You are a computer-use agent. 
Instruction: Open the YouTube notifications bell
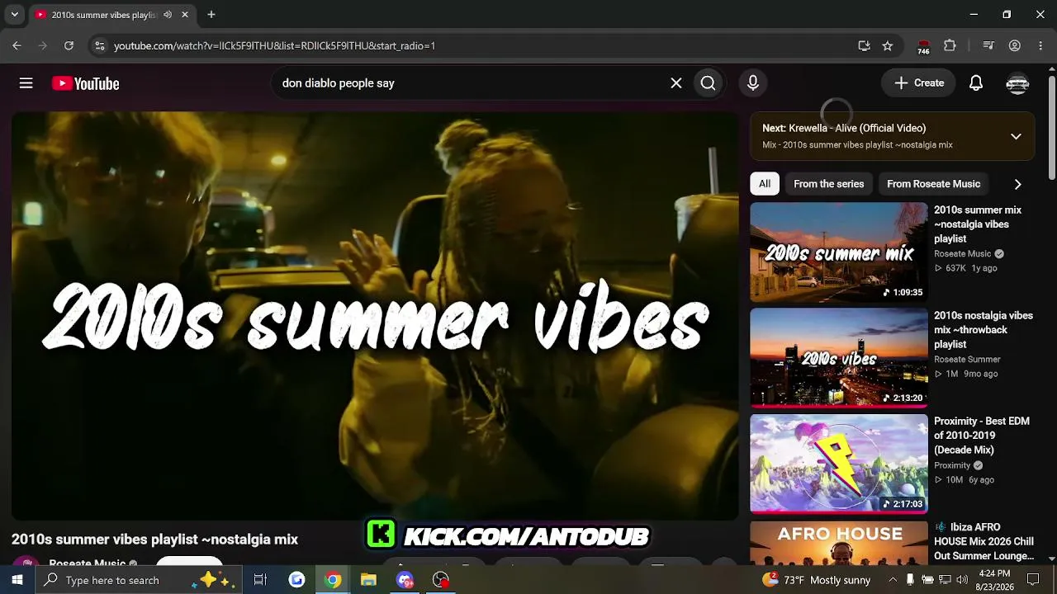[976, 83]
